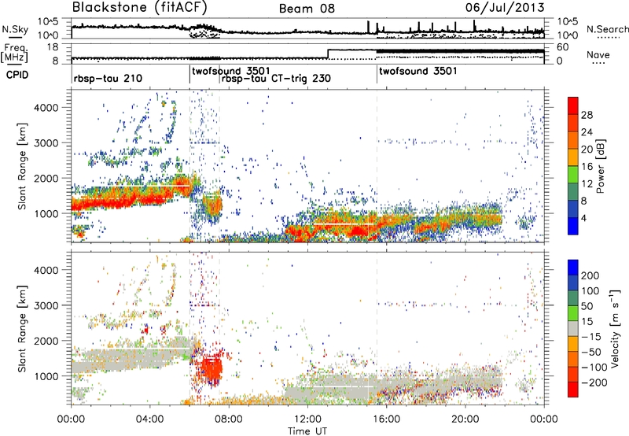Pick the gray -15 to 15 Velocity swatch
Image resolution: width=629 pixels, height=436 pixels.
pos(573,329)
